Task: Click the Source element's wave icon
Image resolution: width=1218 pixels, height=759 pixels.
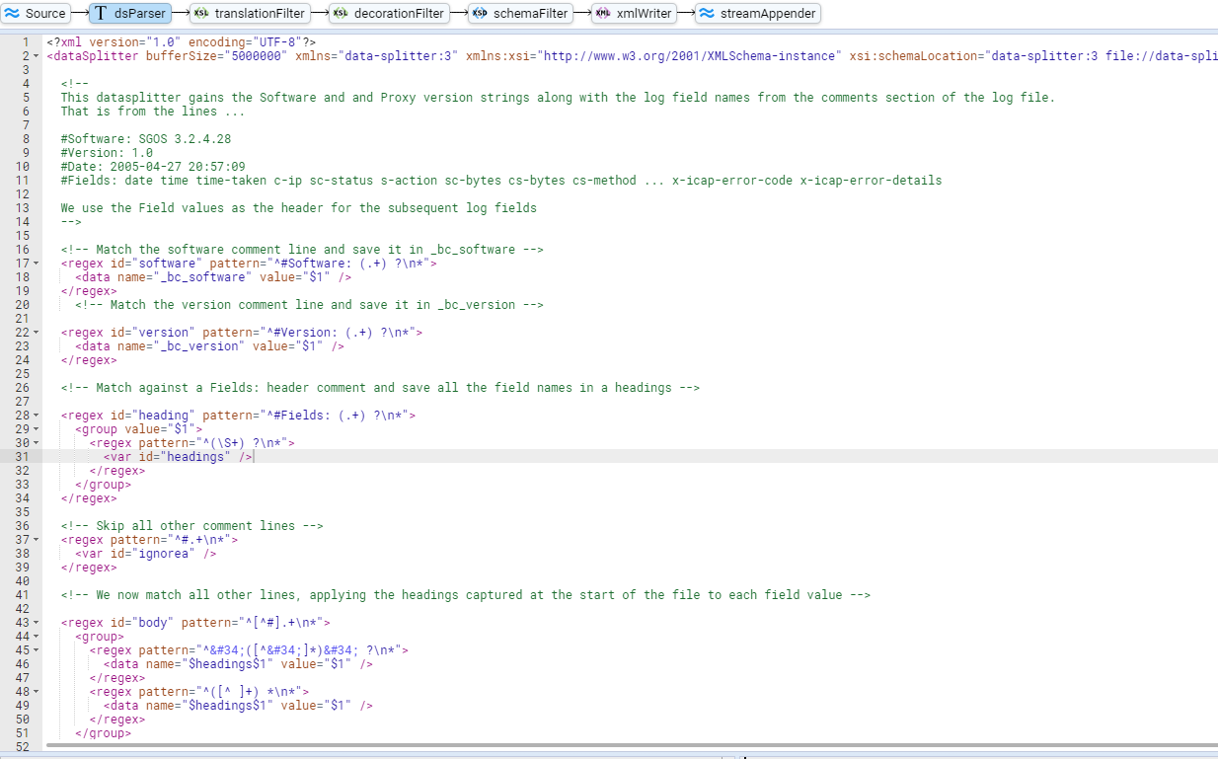Action: [13, 13]
